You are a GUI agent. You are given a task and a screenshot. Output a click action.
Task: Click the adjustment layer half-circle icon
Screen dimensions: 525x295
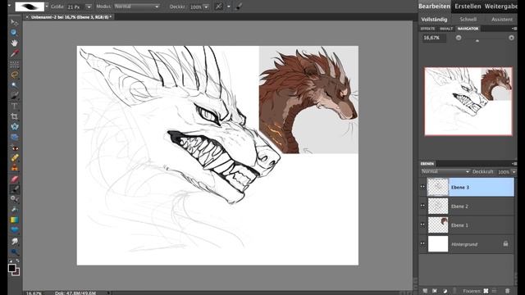(445, 291)
